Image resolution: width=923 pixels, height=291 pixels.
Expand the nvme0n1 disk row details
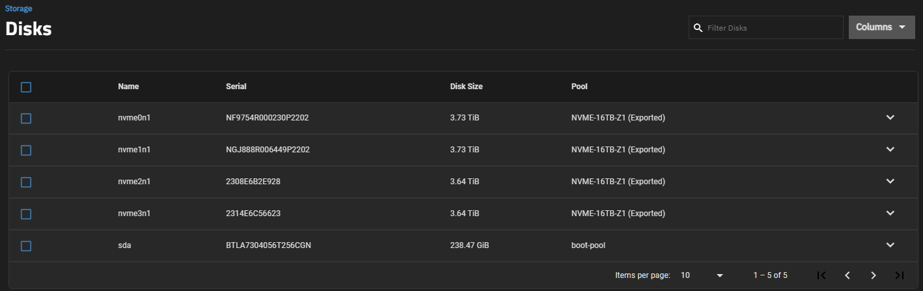pyautogui.click(x=890, y=117)
